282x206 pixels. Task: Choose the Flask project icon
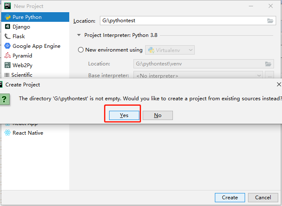8,37
